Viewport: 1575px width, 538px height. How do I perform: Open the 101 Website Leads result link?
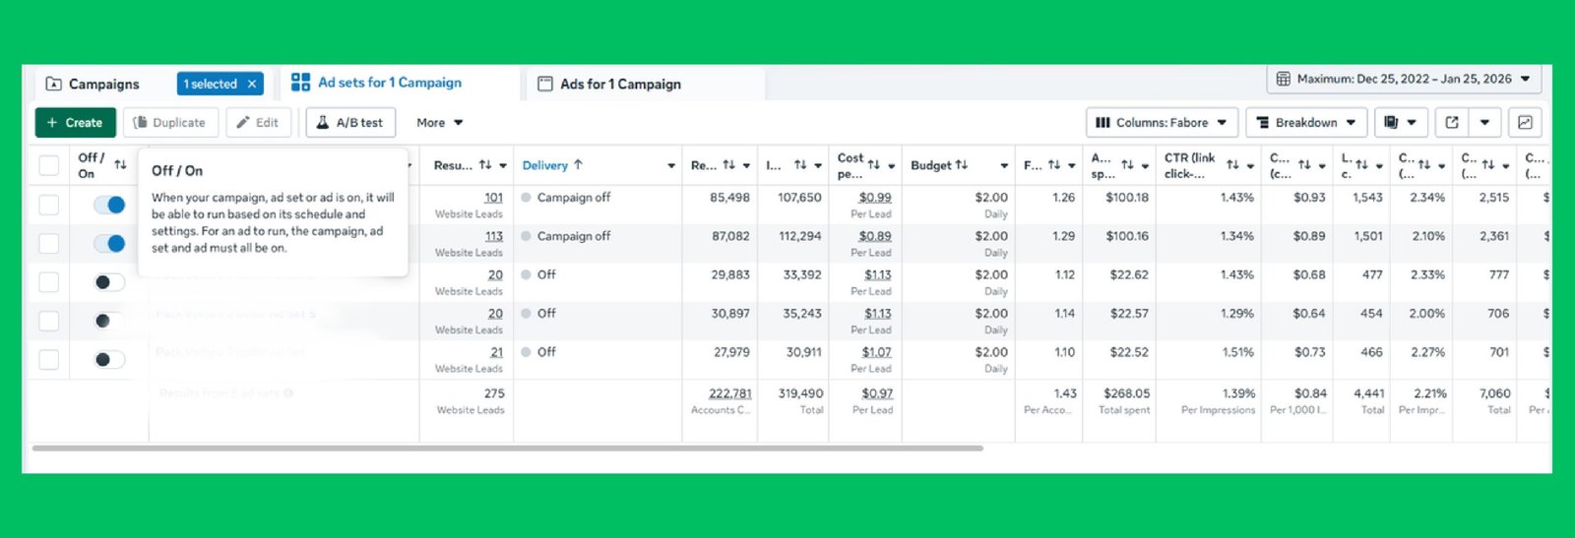(x=493, y=198)
